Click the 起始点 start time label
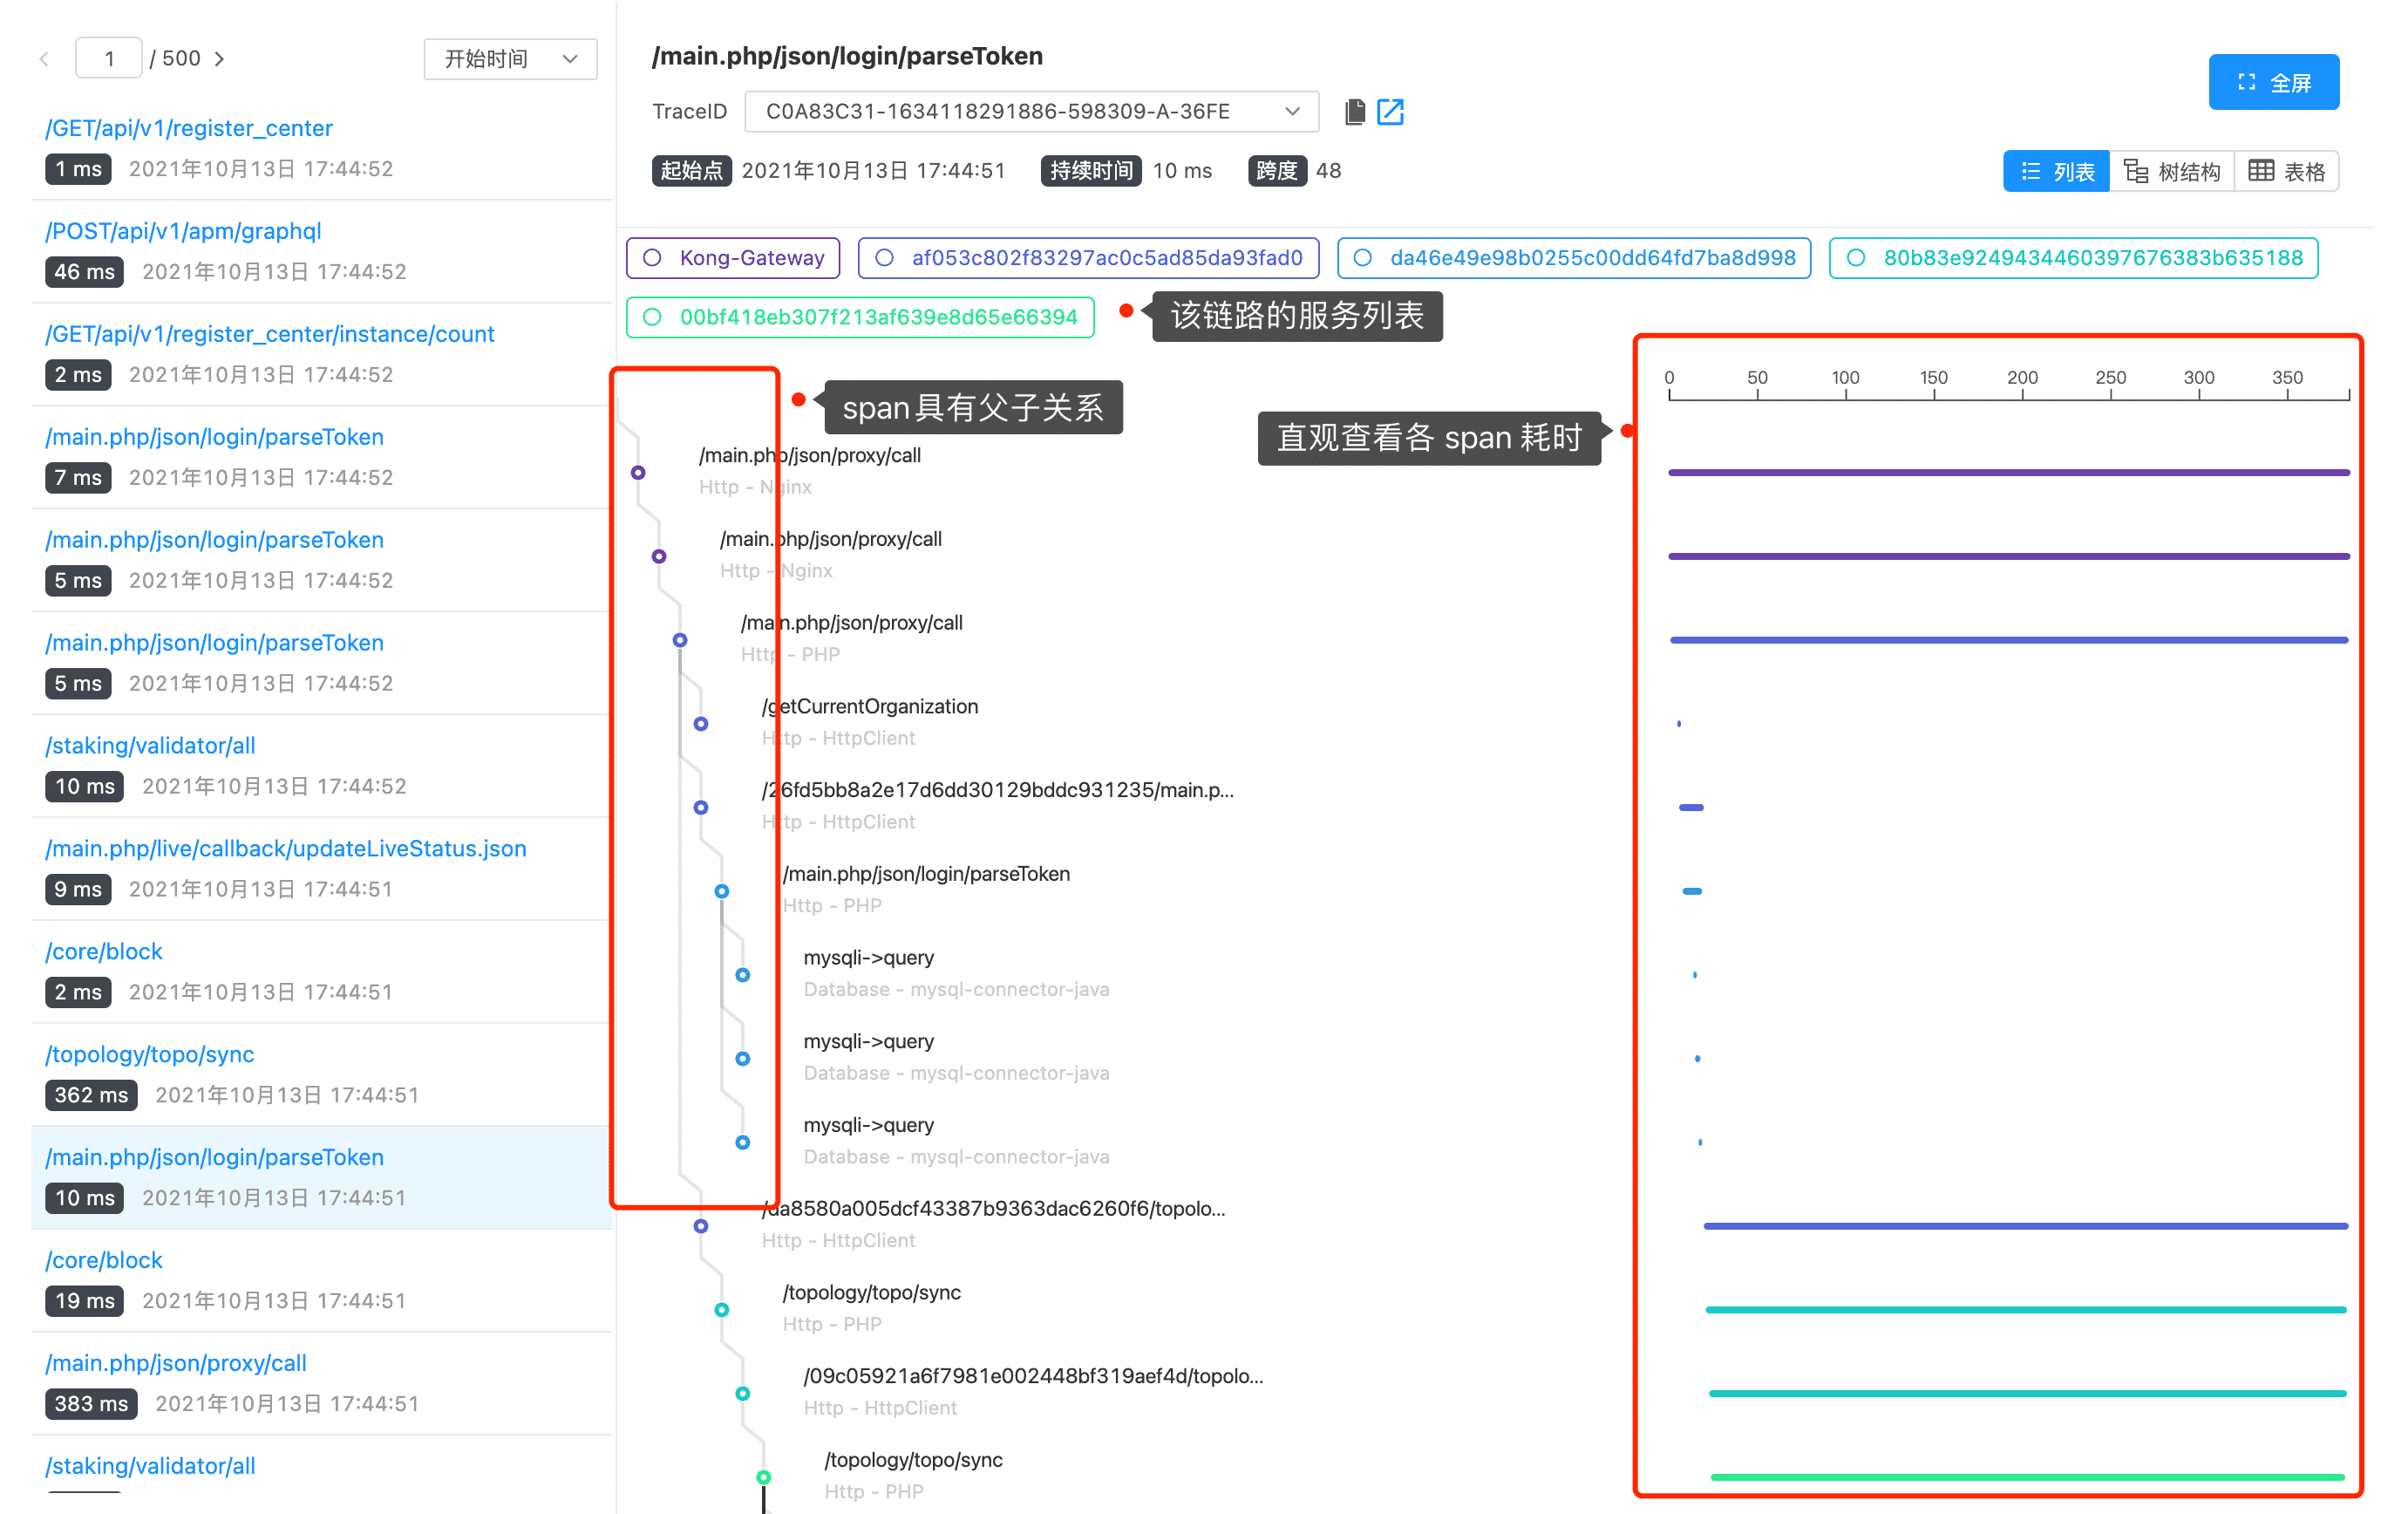 point(691,171)
